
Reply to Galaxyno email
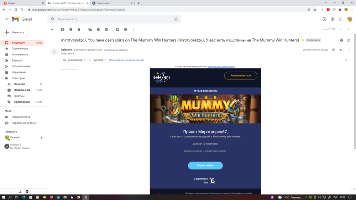pos(341,50)
